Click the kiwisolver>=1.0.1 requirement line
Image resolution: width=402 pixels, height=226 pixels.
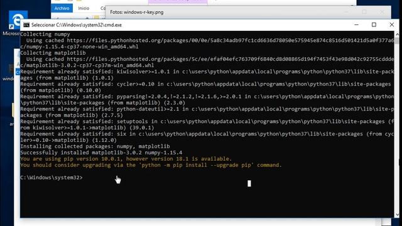tap(207, 72)
